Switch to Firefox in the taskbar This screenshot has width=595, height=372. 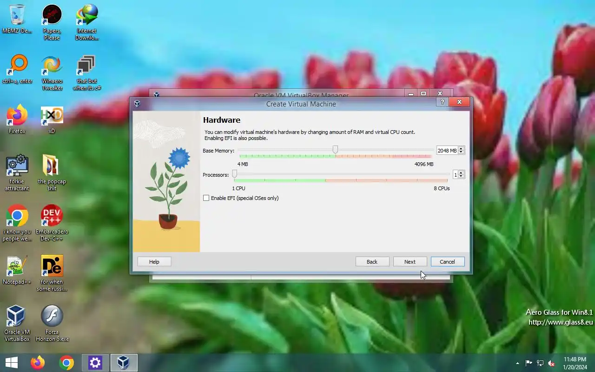38,363
